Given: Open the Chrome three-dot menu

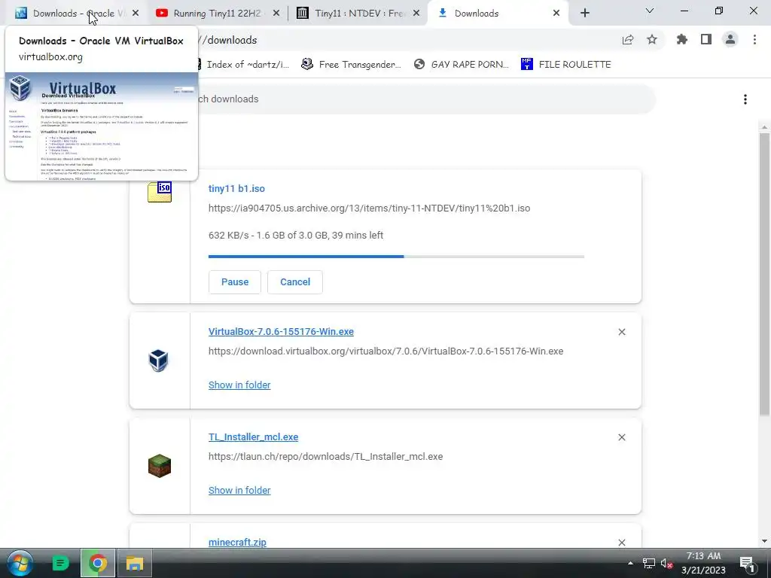Looking at the screenshot, I should (x=754, y=40).
